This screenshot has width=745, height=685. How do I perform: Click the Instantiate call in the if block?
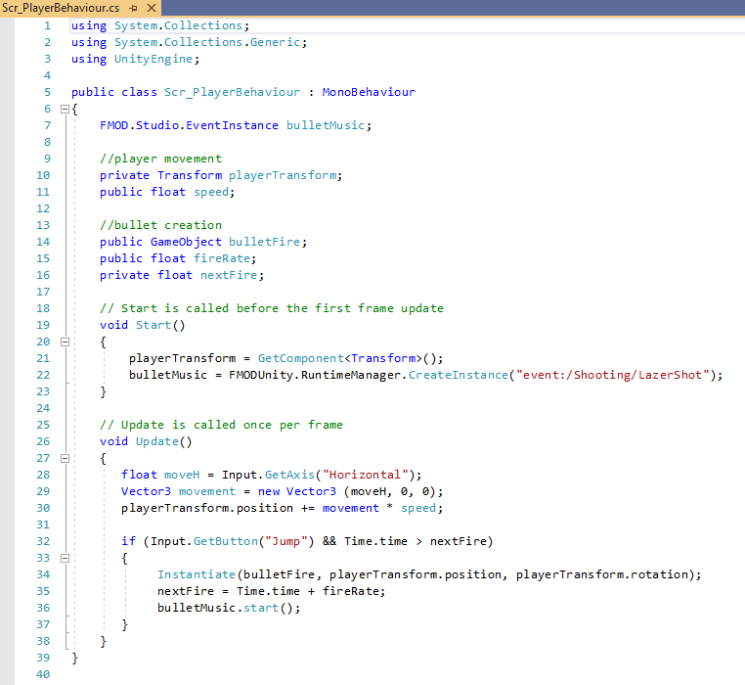click(x=196, y=574)
